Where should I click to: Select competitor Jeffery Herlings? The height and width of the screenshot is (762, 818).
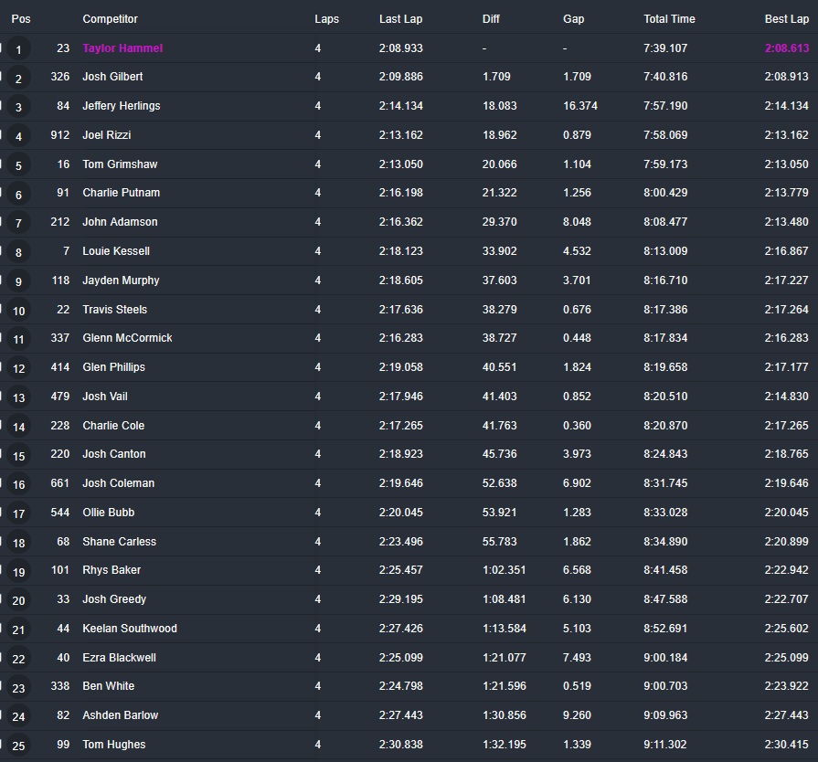tap(121, 106)
